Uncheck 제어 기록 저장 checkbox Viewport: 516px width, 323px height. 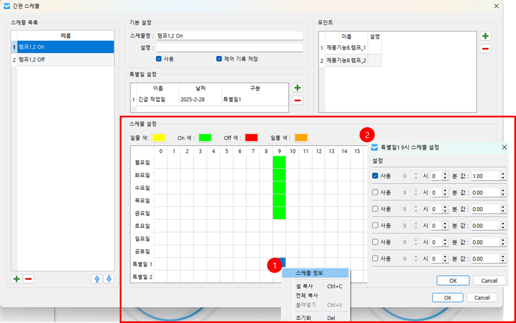tap(219, 59)
